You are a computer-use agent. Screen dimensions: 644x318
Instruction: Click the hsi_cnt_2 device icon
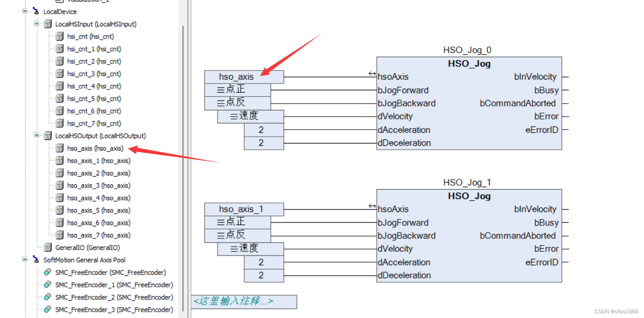[x=60, y=61]
